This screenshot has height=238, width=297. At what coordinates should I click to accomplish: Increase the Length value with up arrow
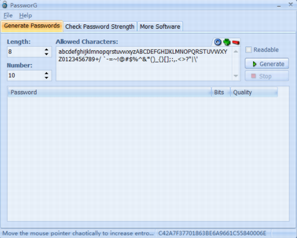(46, 49)
